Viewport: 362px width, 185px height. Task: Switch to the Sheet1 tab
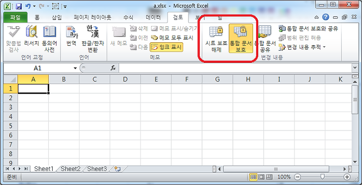point(43,169)
